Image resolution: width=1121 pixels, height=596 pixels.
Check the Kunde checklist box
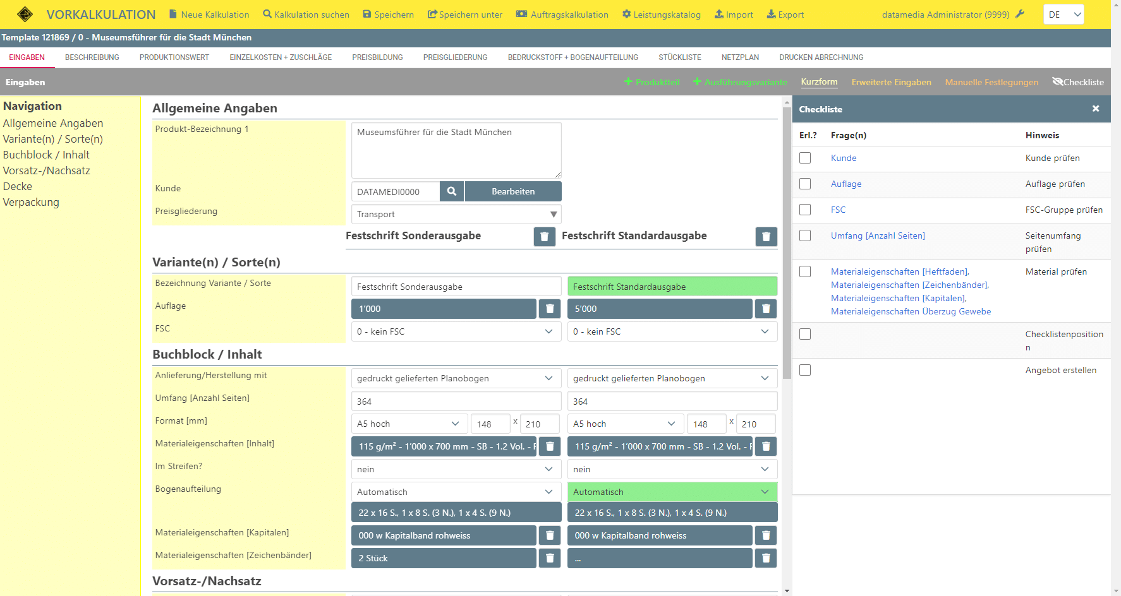coord(805,158)
